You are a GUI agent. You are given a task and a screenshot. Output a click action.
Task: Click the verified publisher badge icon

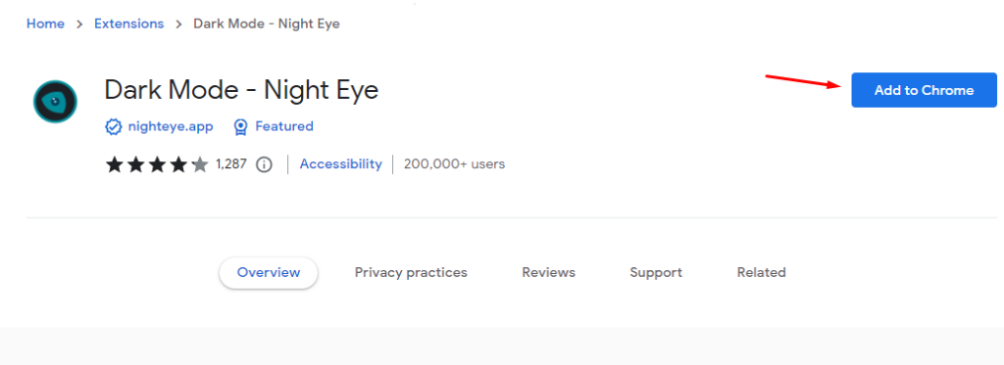[114, 126]
